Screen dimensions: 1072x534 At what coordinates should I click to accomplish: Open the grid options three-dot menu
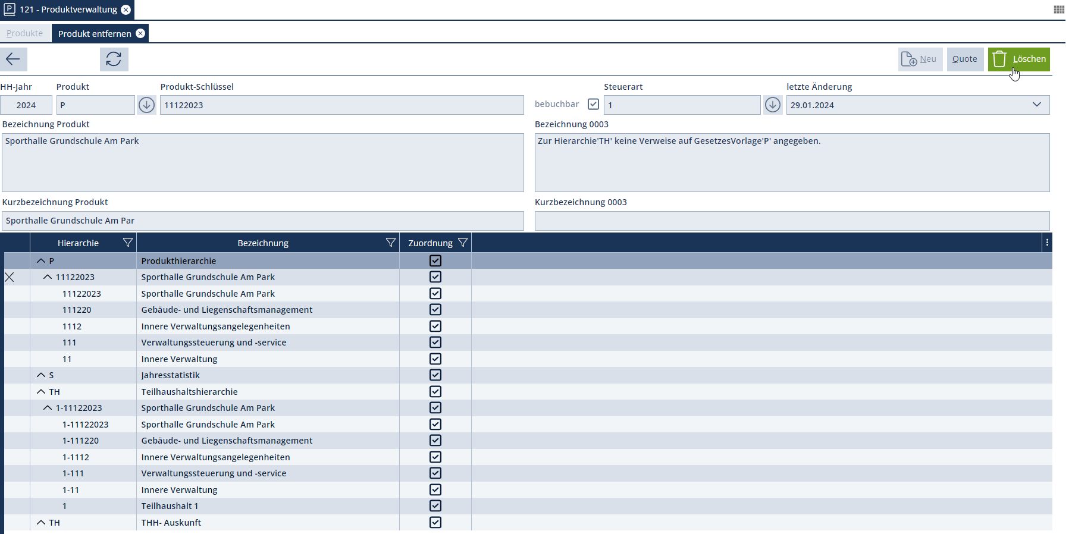(x=1047, y=243)
